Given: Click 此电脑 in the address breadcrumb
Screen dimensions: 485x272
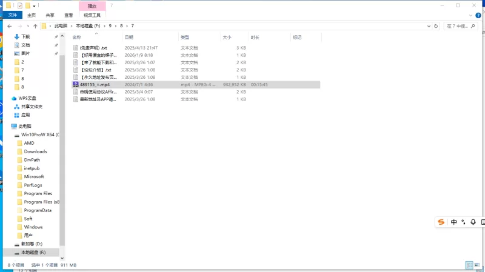Looking at the screenshot, I should 61,26.
